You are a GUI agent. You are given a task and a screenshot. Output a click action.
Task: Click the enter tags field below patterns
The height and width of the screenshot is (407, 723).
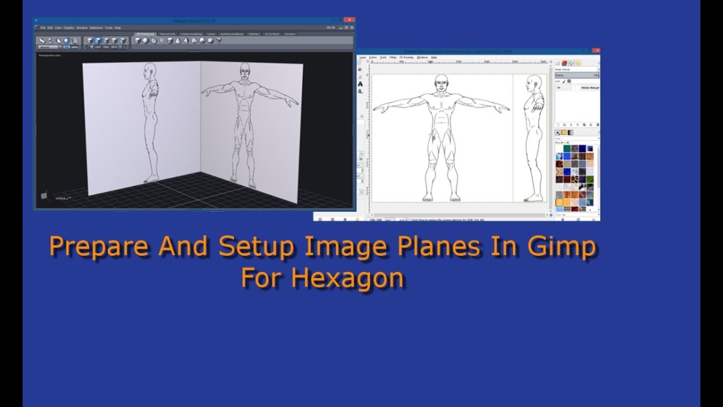click(x=577, y=215)
